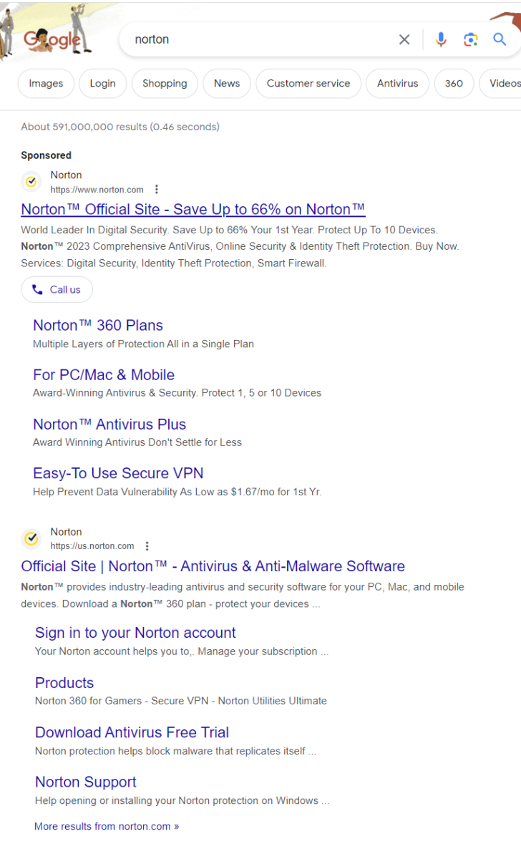The width and height of the screenshot is (521, 859).
Task: Click Norton protection helps block malware text
Action: (175, 751)
